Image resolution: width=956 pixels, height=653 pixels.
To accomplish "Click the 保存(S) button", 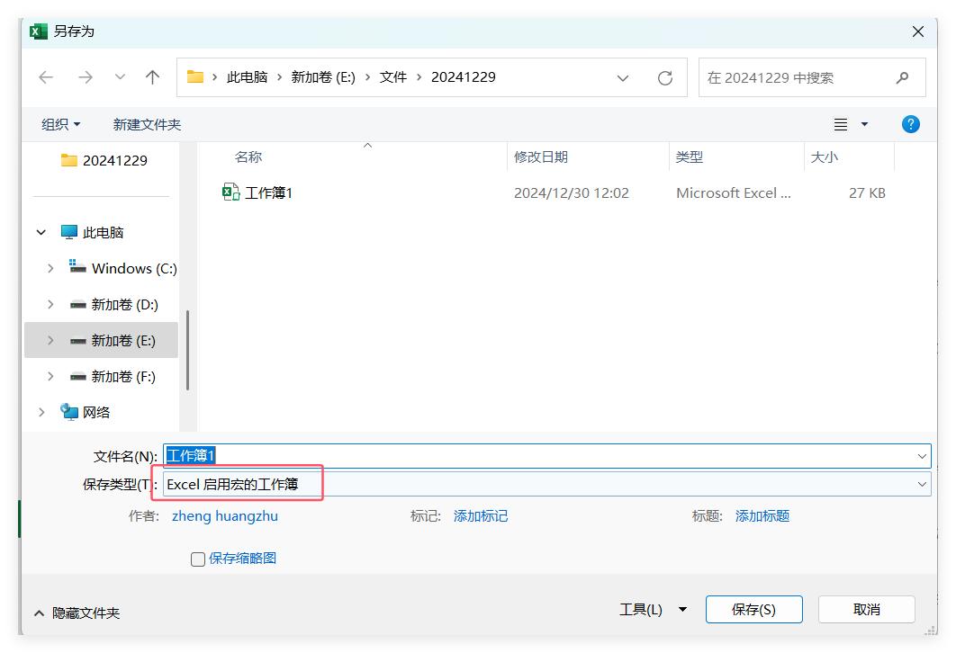I will coord(753,609).
